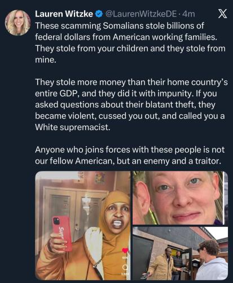
Task: Click the like count below the heart
Action: click(125, 258)
